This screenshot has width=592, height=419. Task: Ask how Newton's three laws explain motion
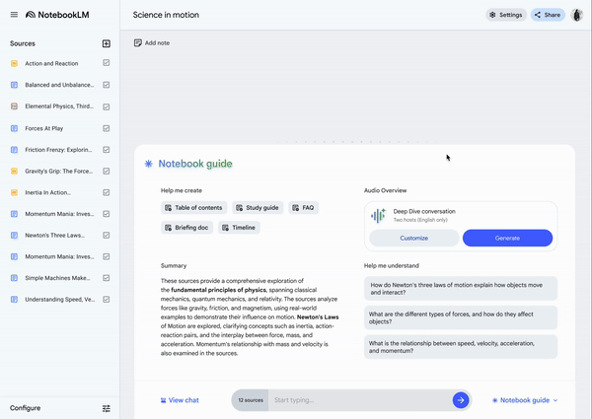click(x=461, y=289)
